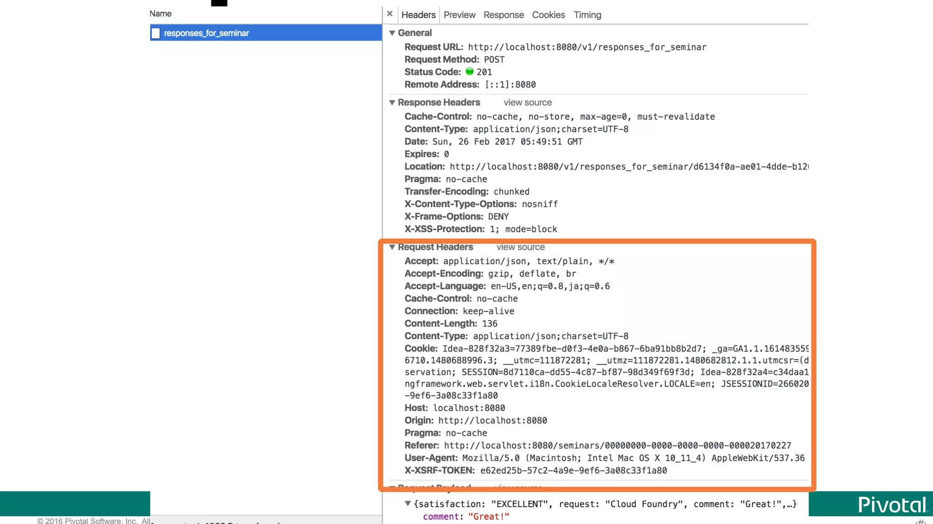Collapse the Request Headers section
Screen dimensions: 933x524
[x=392, y=247]
